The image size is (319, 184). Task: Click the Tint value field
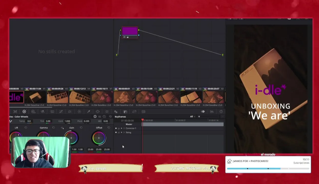pos(48,121)
